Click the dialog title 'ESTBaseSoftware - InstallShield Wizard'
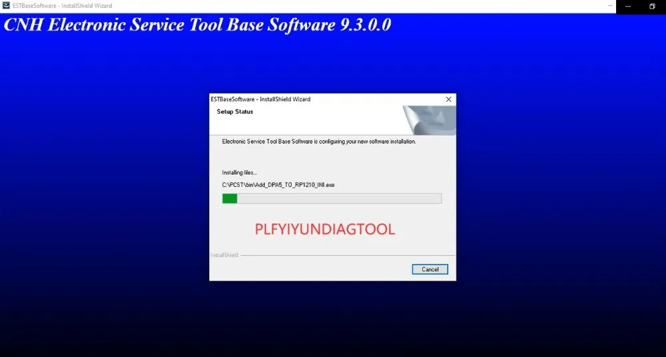The image size is (666, 357). click(x=260, y=99)
